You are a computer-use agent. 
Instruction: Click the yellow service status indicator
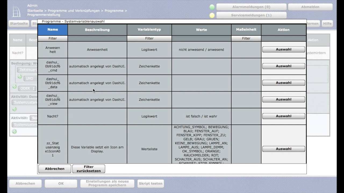tap(212, 15)
